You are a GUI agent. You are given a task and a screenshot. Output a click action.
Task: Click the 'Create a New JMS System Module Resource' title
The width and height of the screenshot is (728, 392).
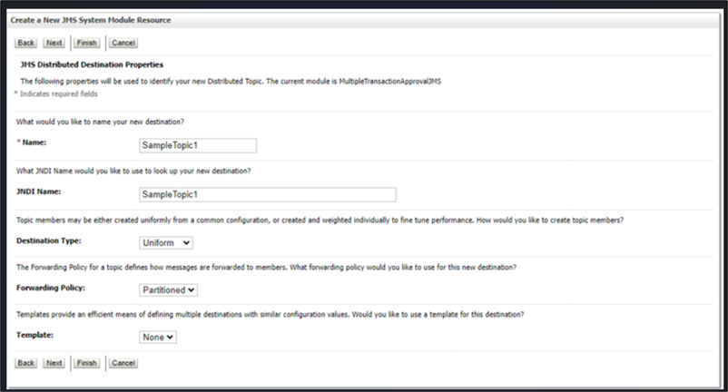point(91,20)
